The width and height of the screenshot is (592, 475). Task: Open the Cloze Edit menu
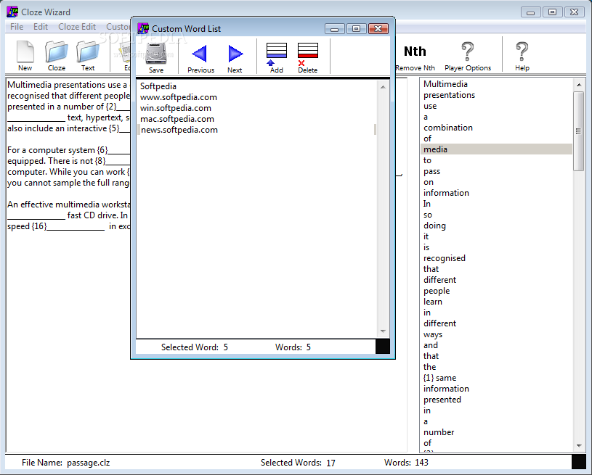pyautogui.click(x=77, y=27)
